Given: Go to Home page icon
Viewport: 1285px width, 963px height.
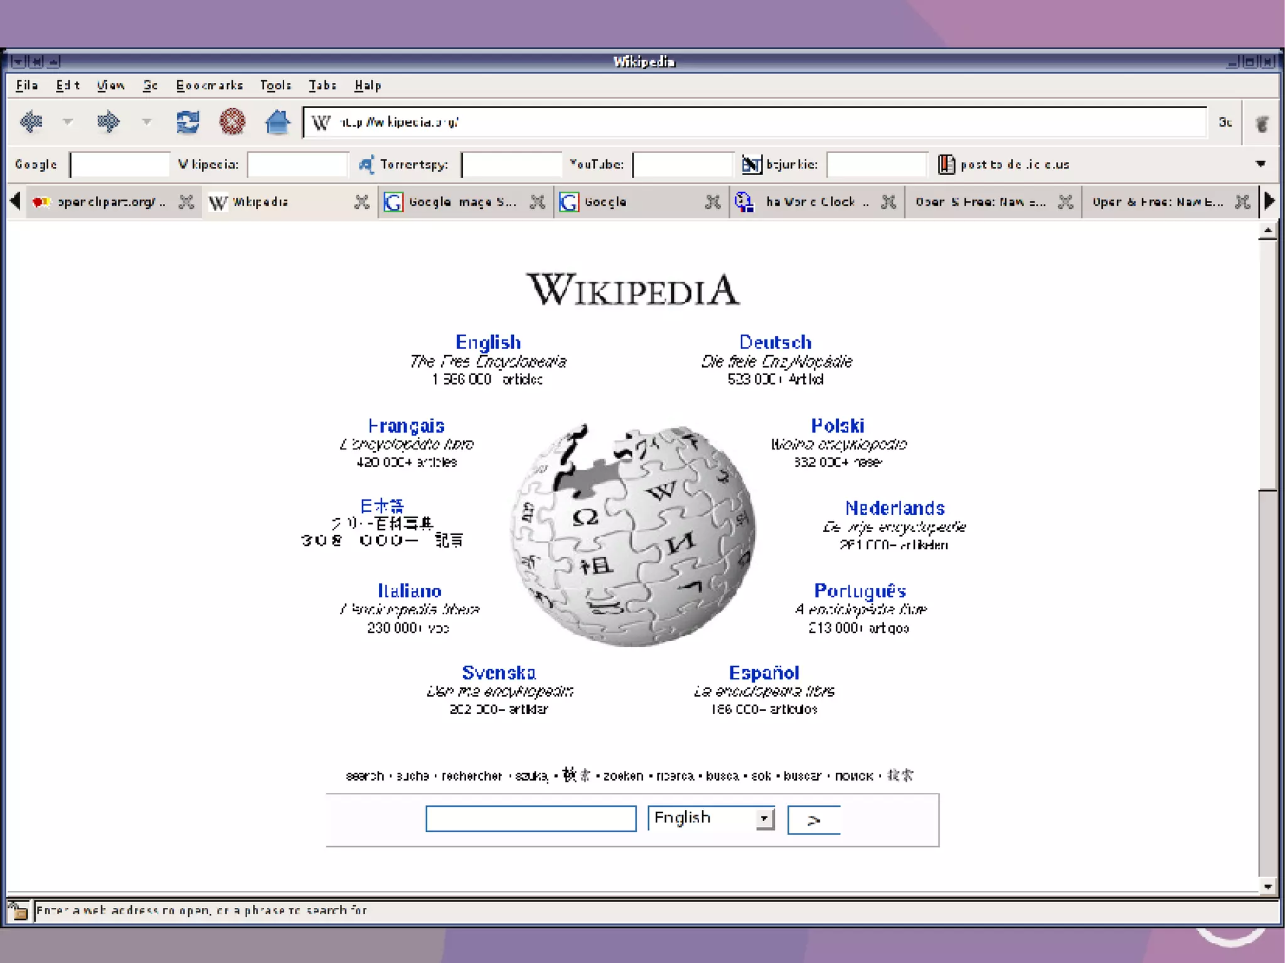Looking at the screenshot, I should tap(277, 122).
